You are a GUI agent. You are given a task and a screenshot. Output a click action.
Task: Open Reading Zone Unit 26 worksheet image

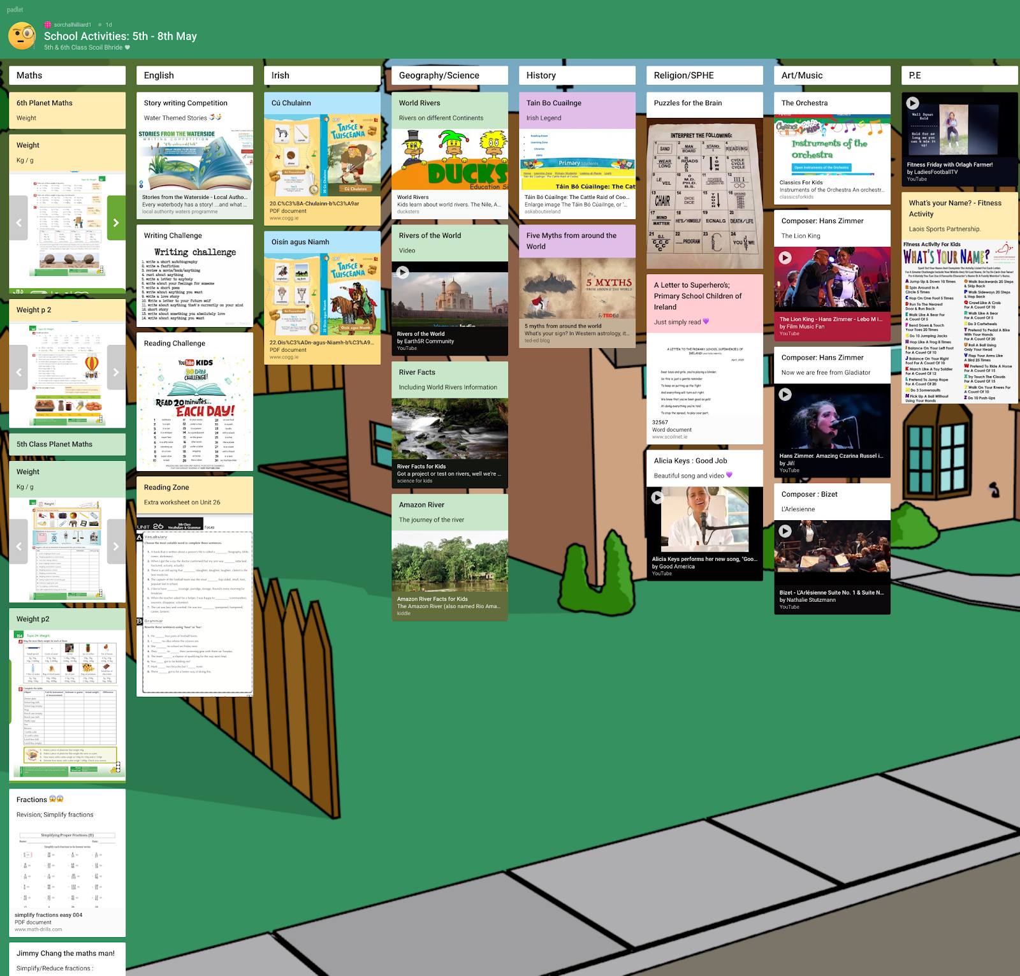tap(194, 606)
